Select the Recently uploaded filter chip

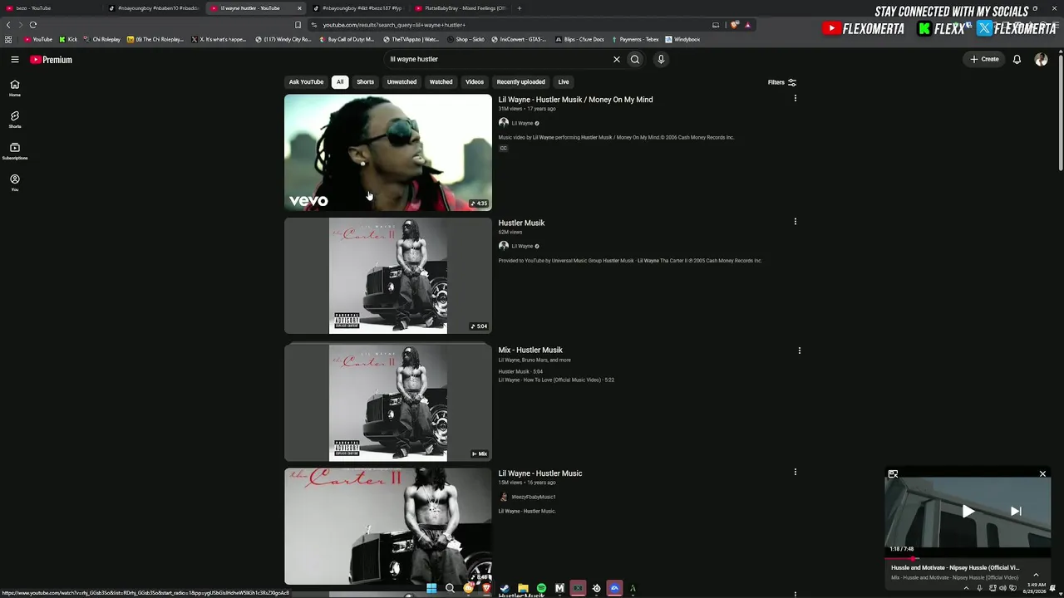click(521, 82)
